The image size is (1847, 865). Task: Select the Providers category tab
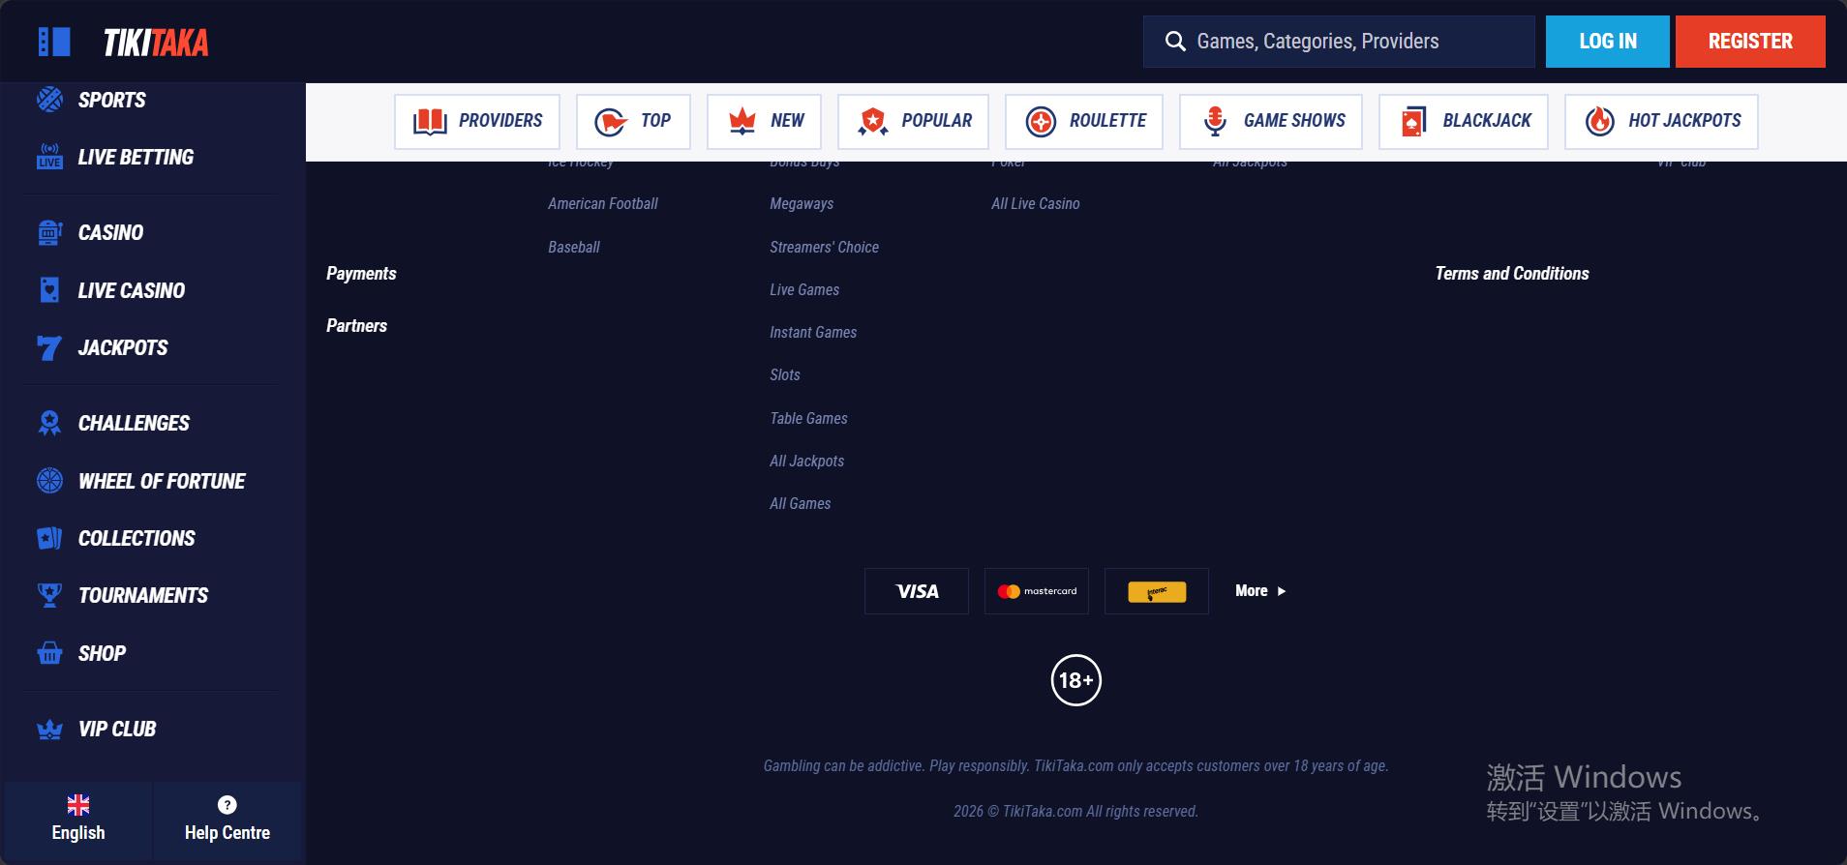[477, 121]
